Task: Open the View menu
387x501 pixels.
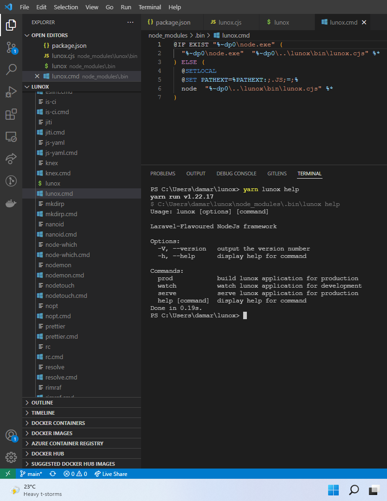Action: (92, 7)
